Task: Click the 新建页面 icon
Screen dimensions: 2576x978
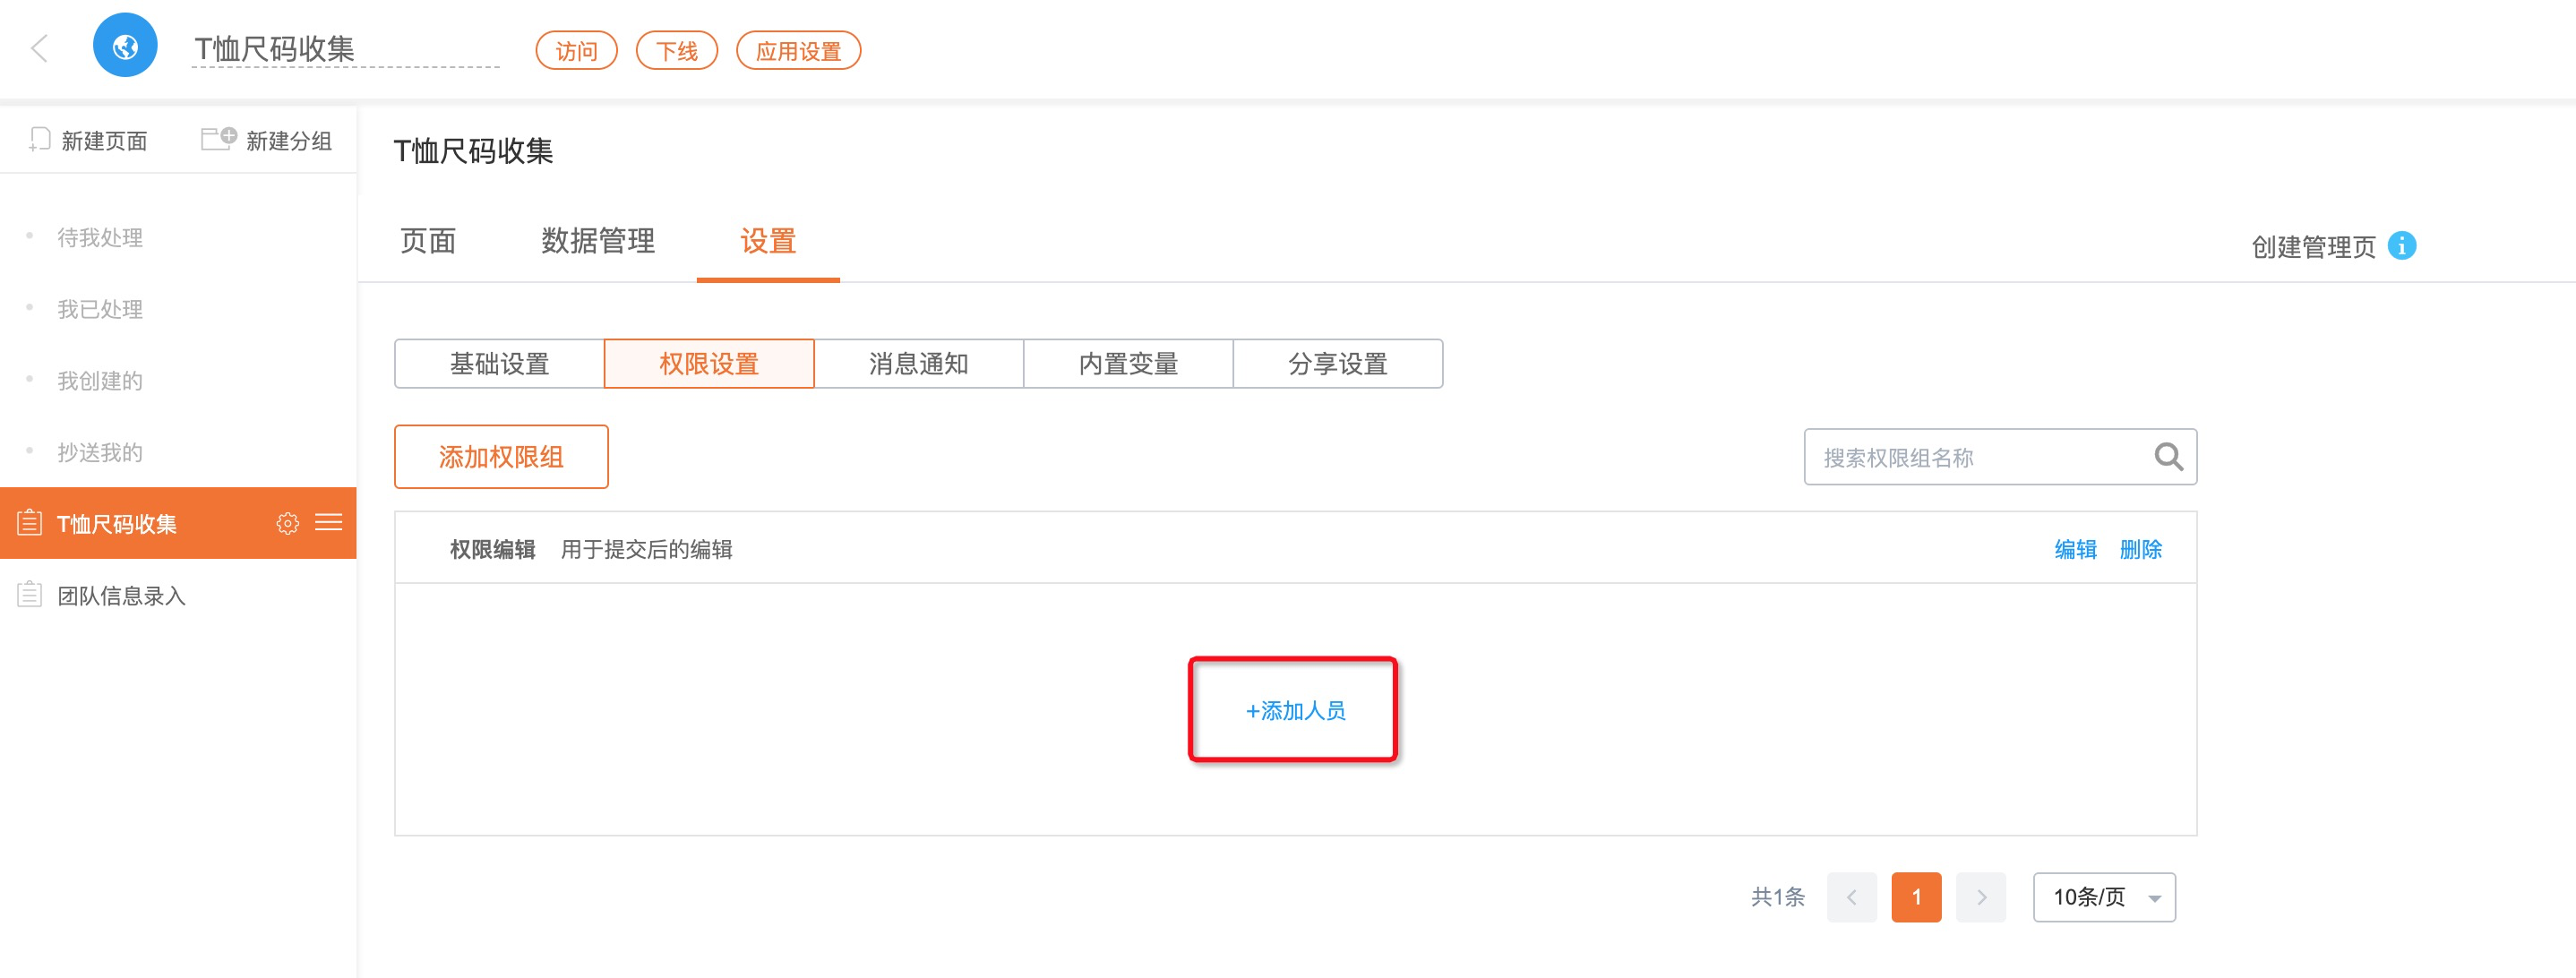Action: [40, 140]
